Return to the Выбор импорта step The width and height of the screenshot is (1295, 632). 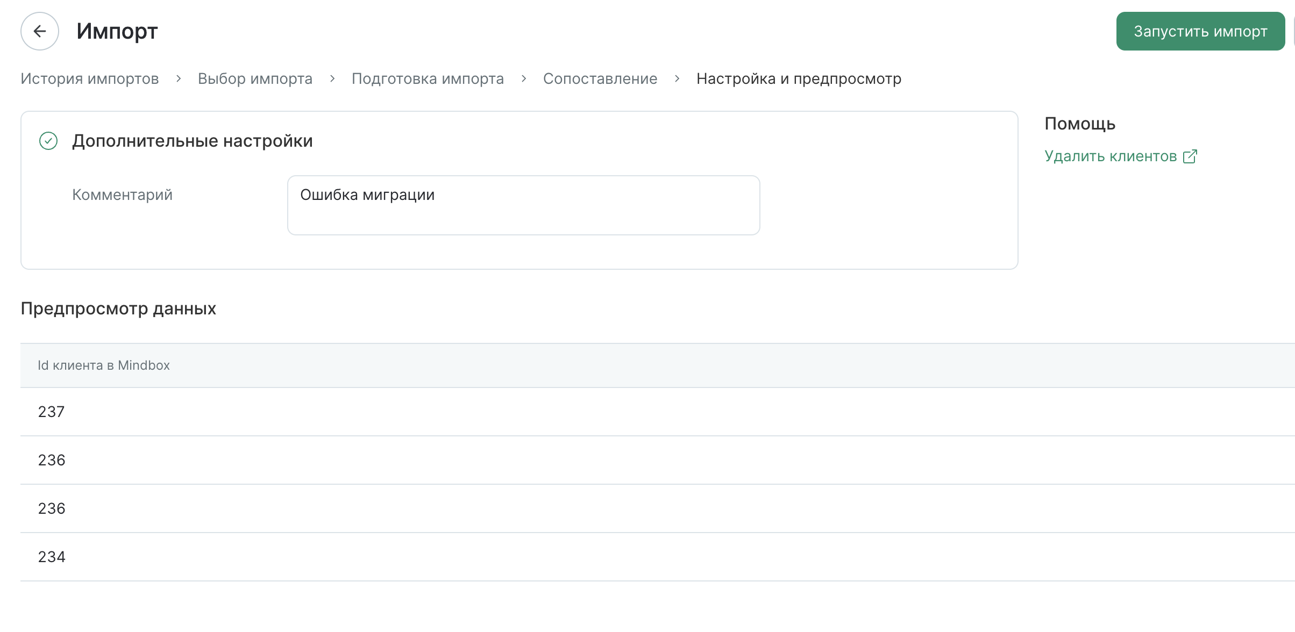tap(255, 79)
